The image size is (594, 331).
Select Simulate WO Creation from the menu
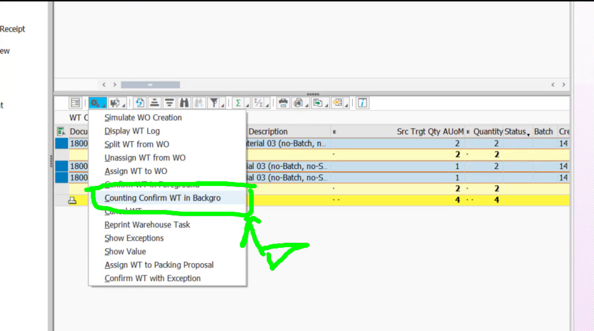[x=143, y=118]
